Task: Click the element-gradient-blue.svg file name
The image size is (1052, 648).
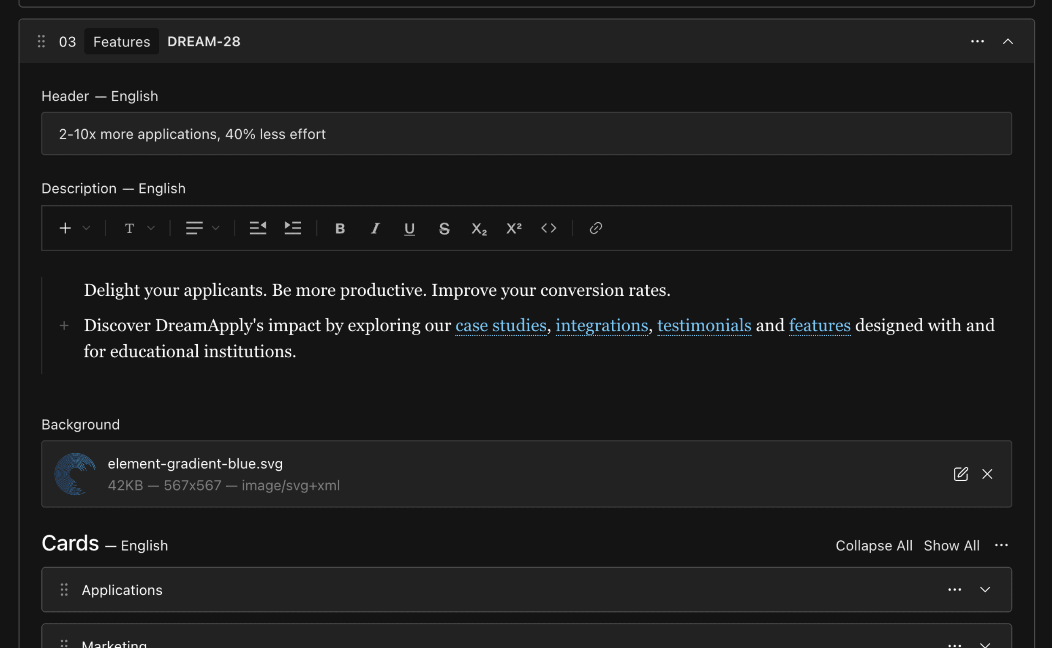Action: 195,464
